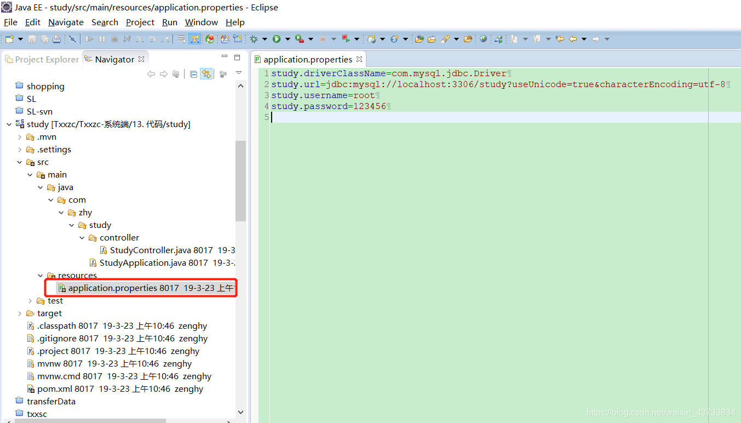Open the Debug configurations dropdown

coord(265,39)
